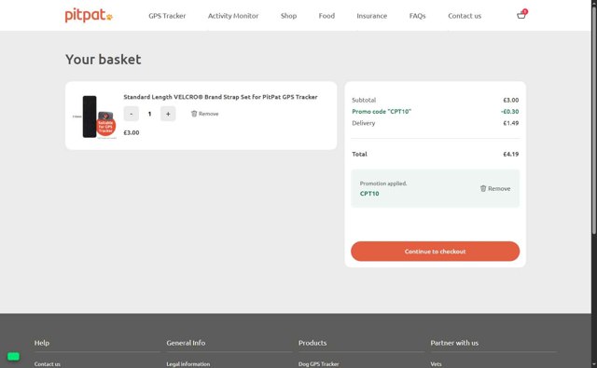Open Contact us in top navigation
Image resolution: width=597 pixels, height=368 pixels.
click(465, 16)
